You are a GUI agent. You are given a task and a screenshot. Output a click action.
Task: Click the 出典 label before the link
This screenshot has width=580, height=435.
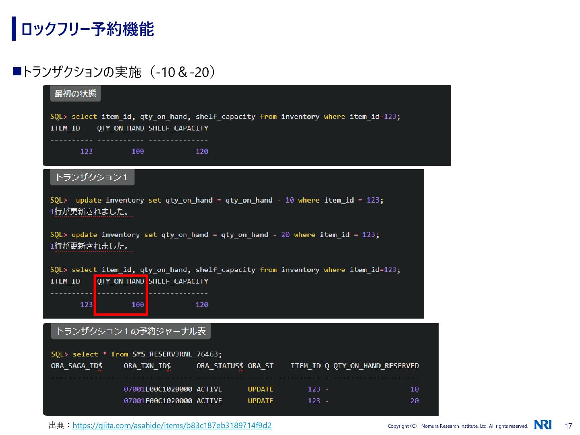pyautogui.click(x=60, y=425)
